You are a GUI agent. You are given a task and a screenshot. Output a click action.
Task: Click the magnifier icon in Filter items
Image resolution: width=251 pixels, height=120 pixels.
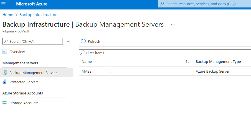[x=82, y=53]
